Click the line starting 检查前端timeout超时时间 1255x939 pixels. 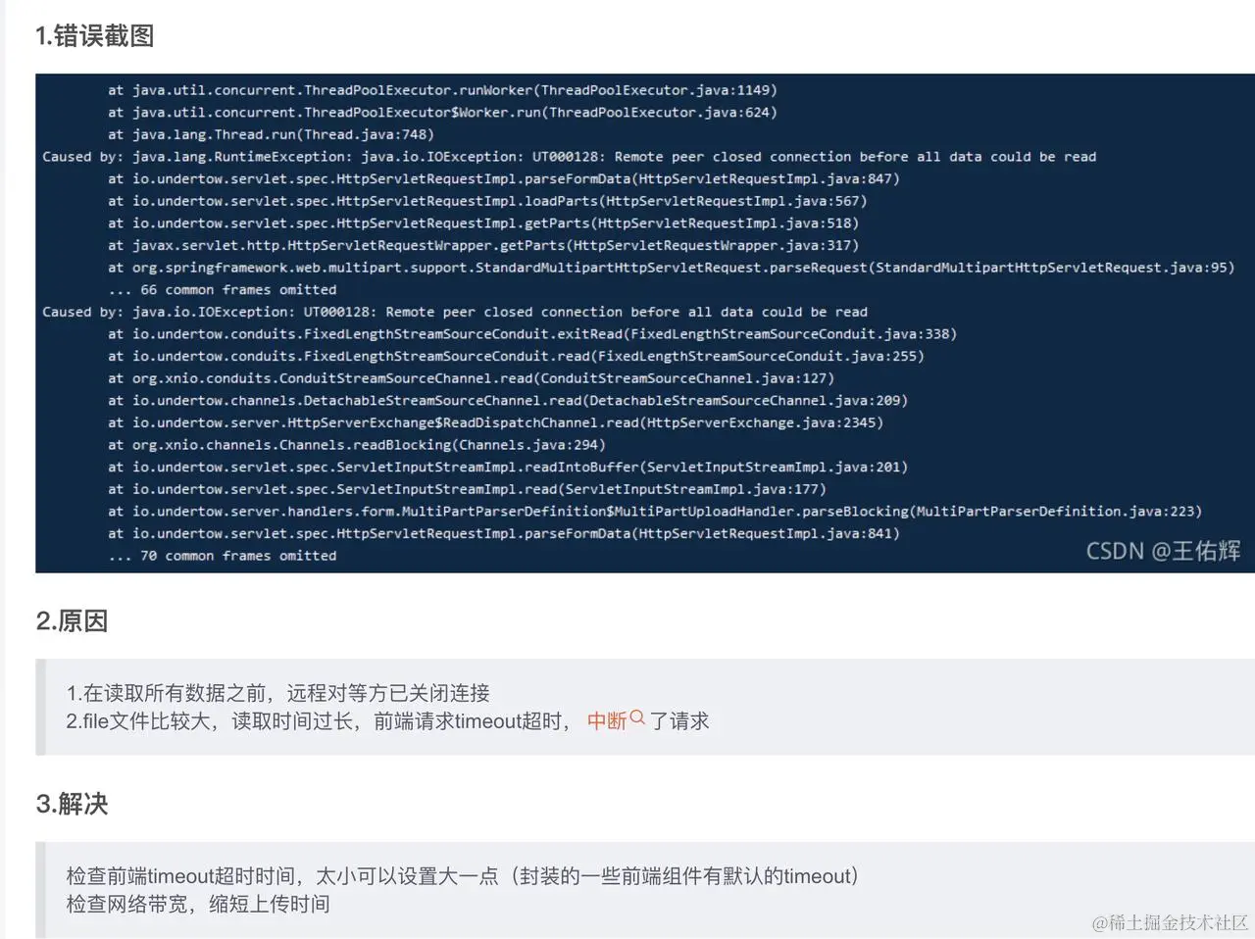[x=463, y=876]
